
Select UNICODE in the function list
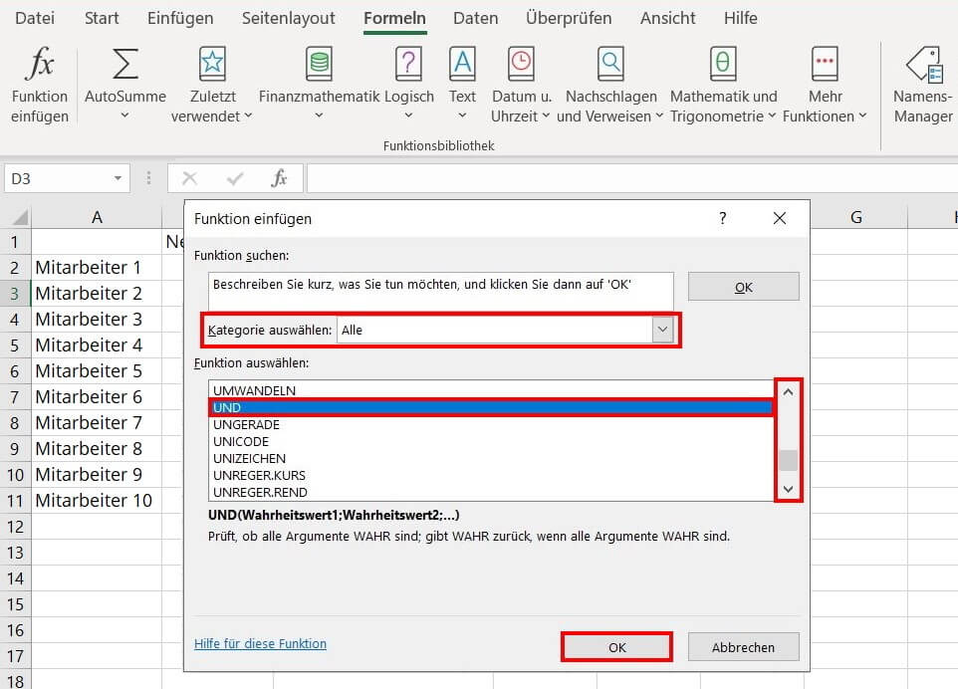click(492, 441)
